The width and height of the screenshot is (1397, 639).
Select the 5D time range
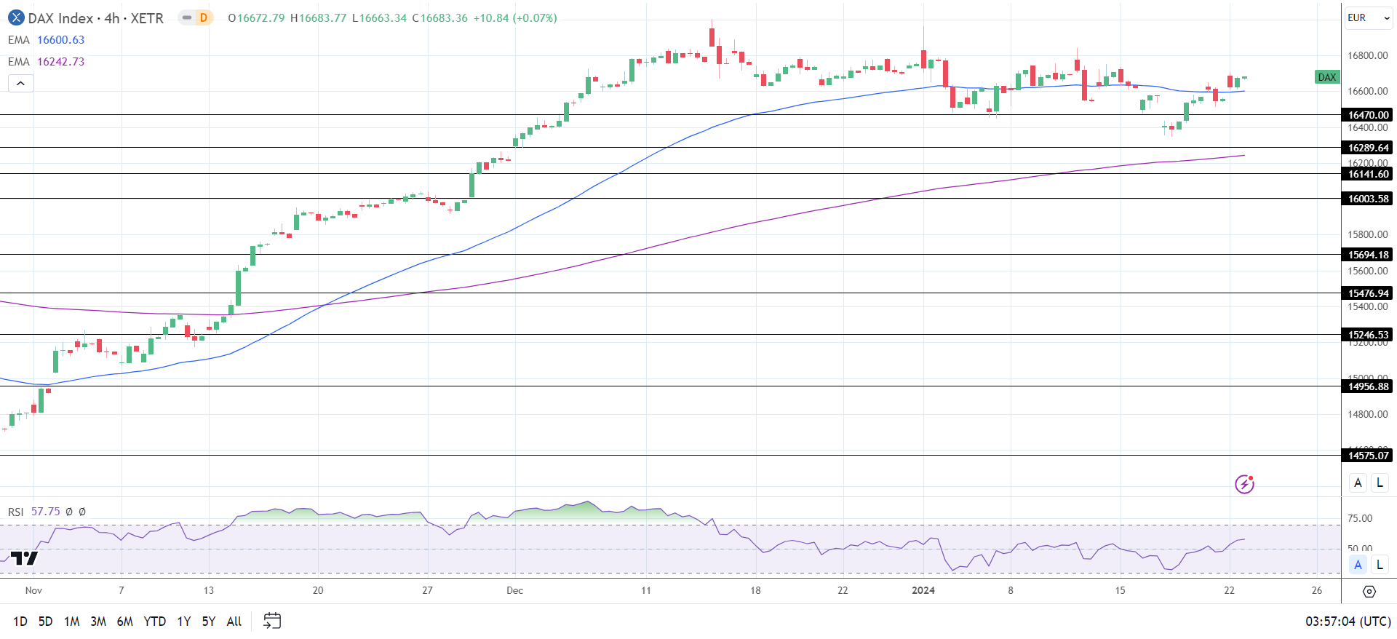45,622
